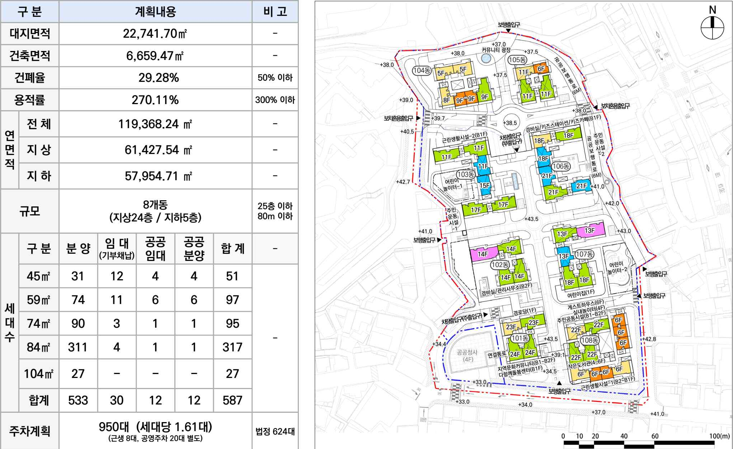Select the 임대 (기부채납) column header
The image size is (733, 449).
pos(117,248)
